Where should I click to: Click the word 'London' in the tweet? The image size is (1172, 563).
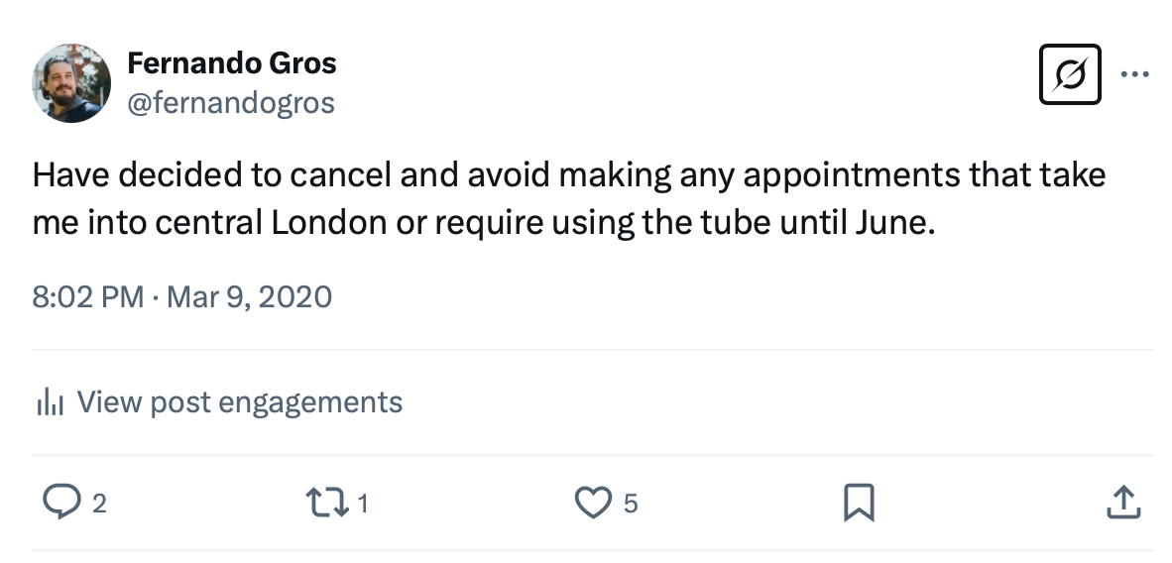(328, 222)
